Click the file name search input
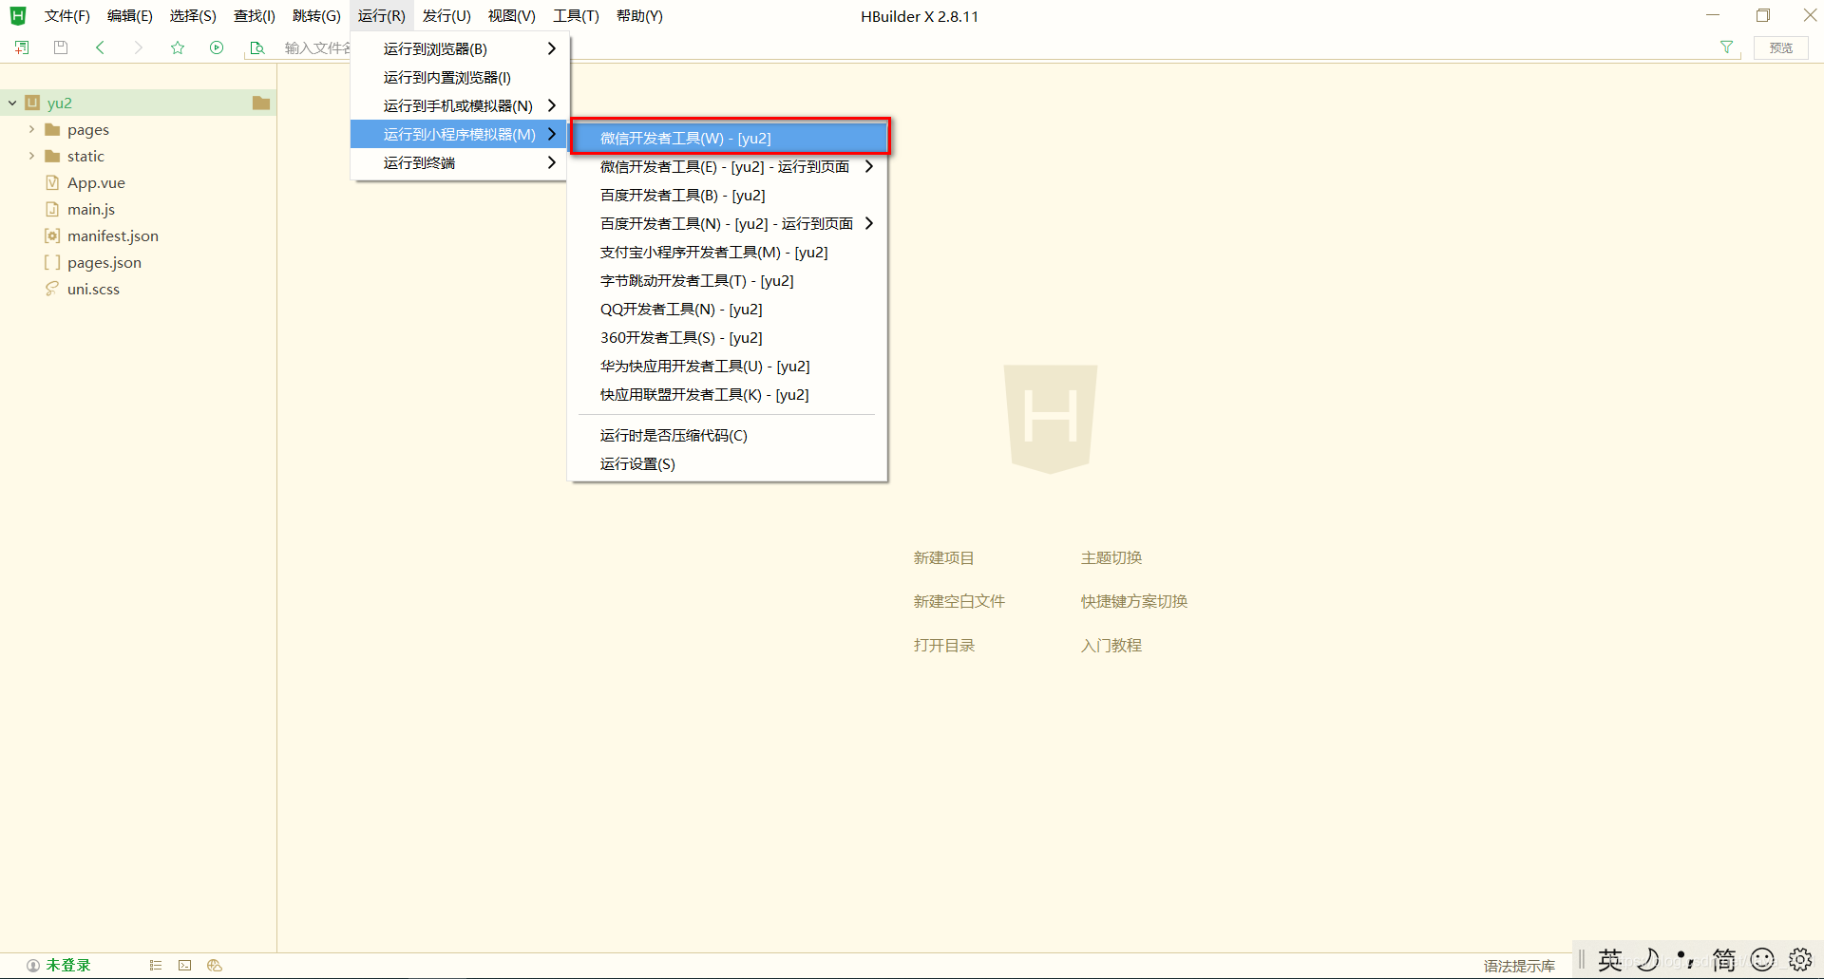The height and width of the screenshot is (979, 1824). (x=318, y=47)
